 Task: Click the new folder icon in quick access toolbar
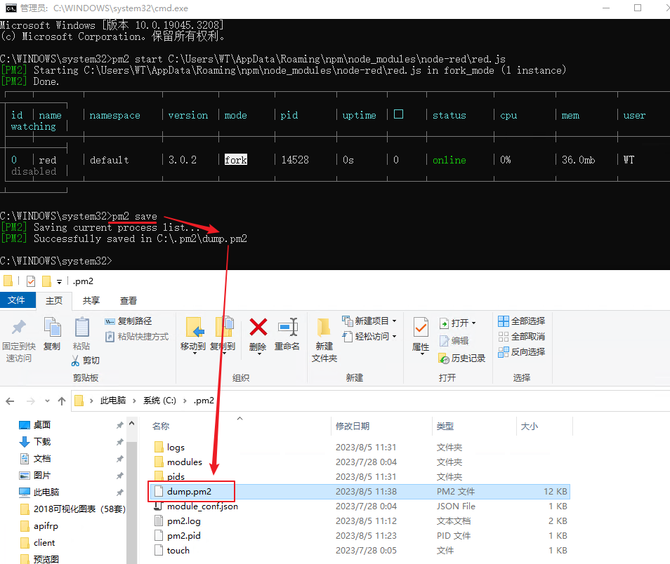point(46,281)
